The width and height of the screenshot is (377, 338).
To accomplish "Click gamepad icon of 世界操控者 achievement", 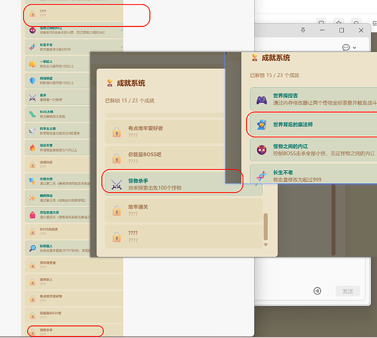I will (261, 100).
